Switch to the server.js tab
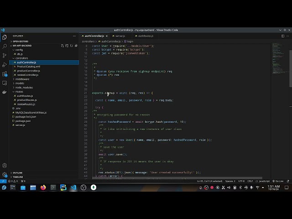 [120, 36]
